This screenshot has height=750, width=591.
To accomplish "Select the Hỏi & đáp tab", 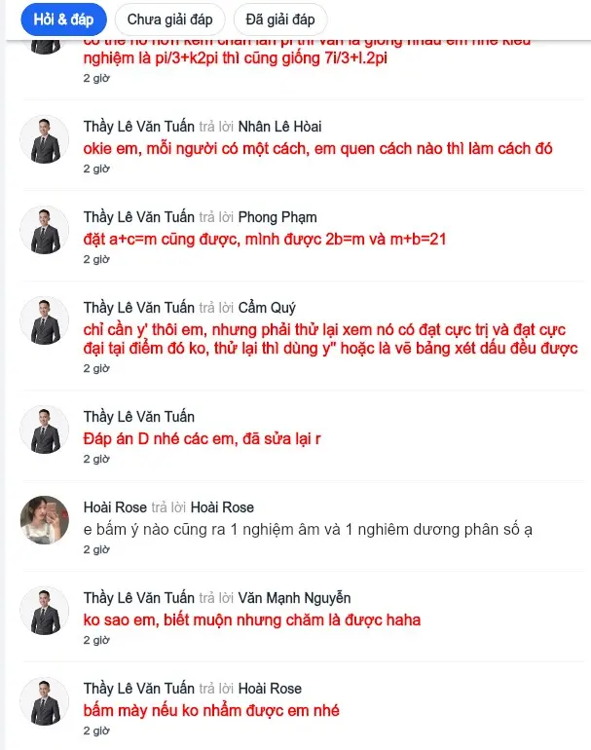I will 63,19.
